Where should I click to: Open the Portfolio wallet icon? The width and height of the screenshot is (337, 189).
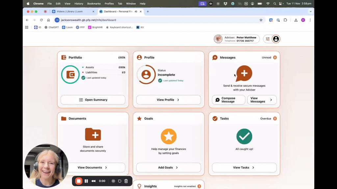coord(64,57)
